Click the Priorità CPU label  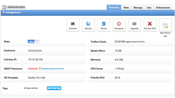pos(97,78)
